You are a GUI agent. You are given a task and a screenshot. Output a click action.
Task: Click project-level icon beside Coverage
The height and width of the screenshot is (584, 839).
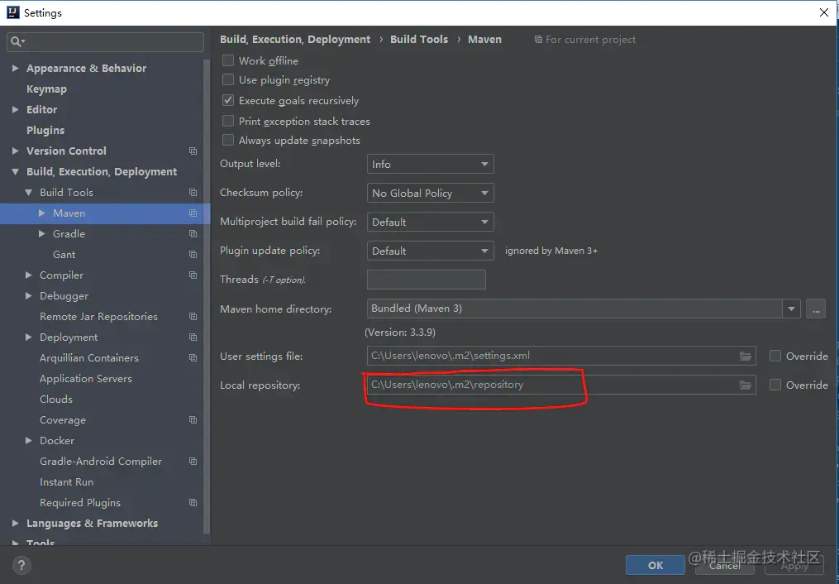193,419
